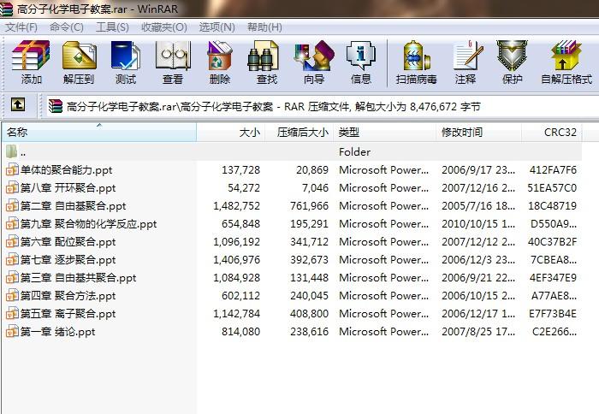Click the archive icon in address bar

[56, 106]
